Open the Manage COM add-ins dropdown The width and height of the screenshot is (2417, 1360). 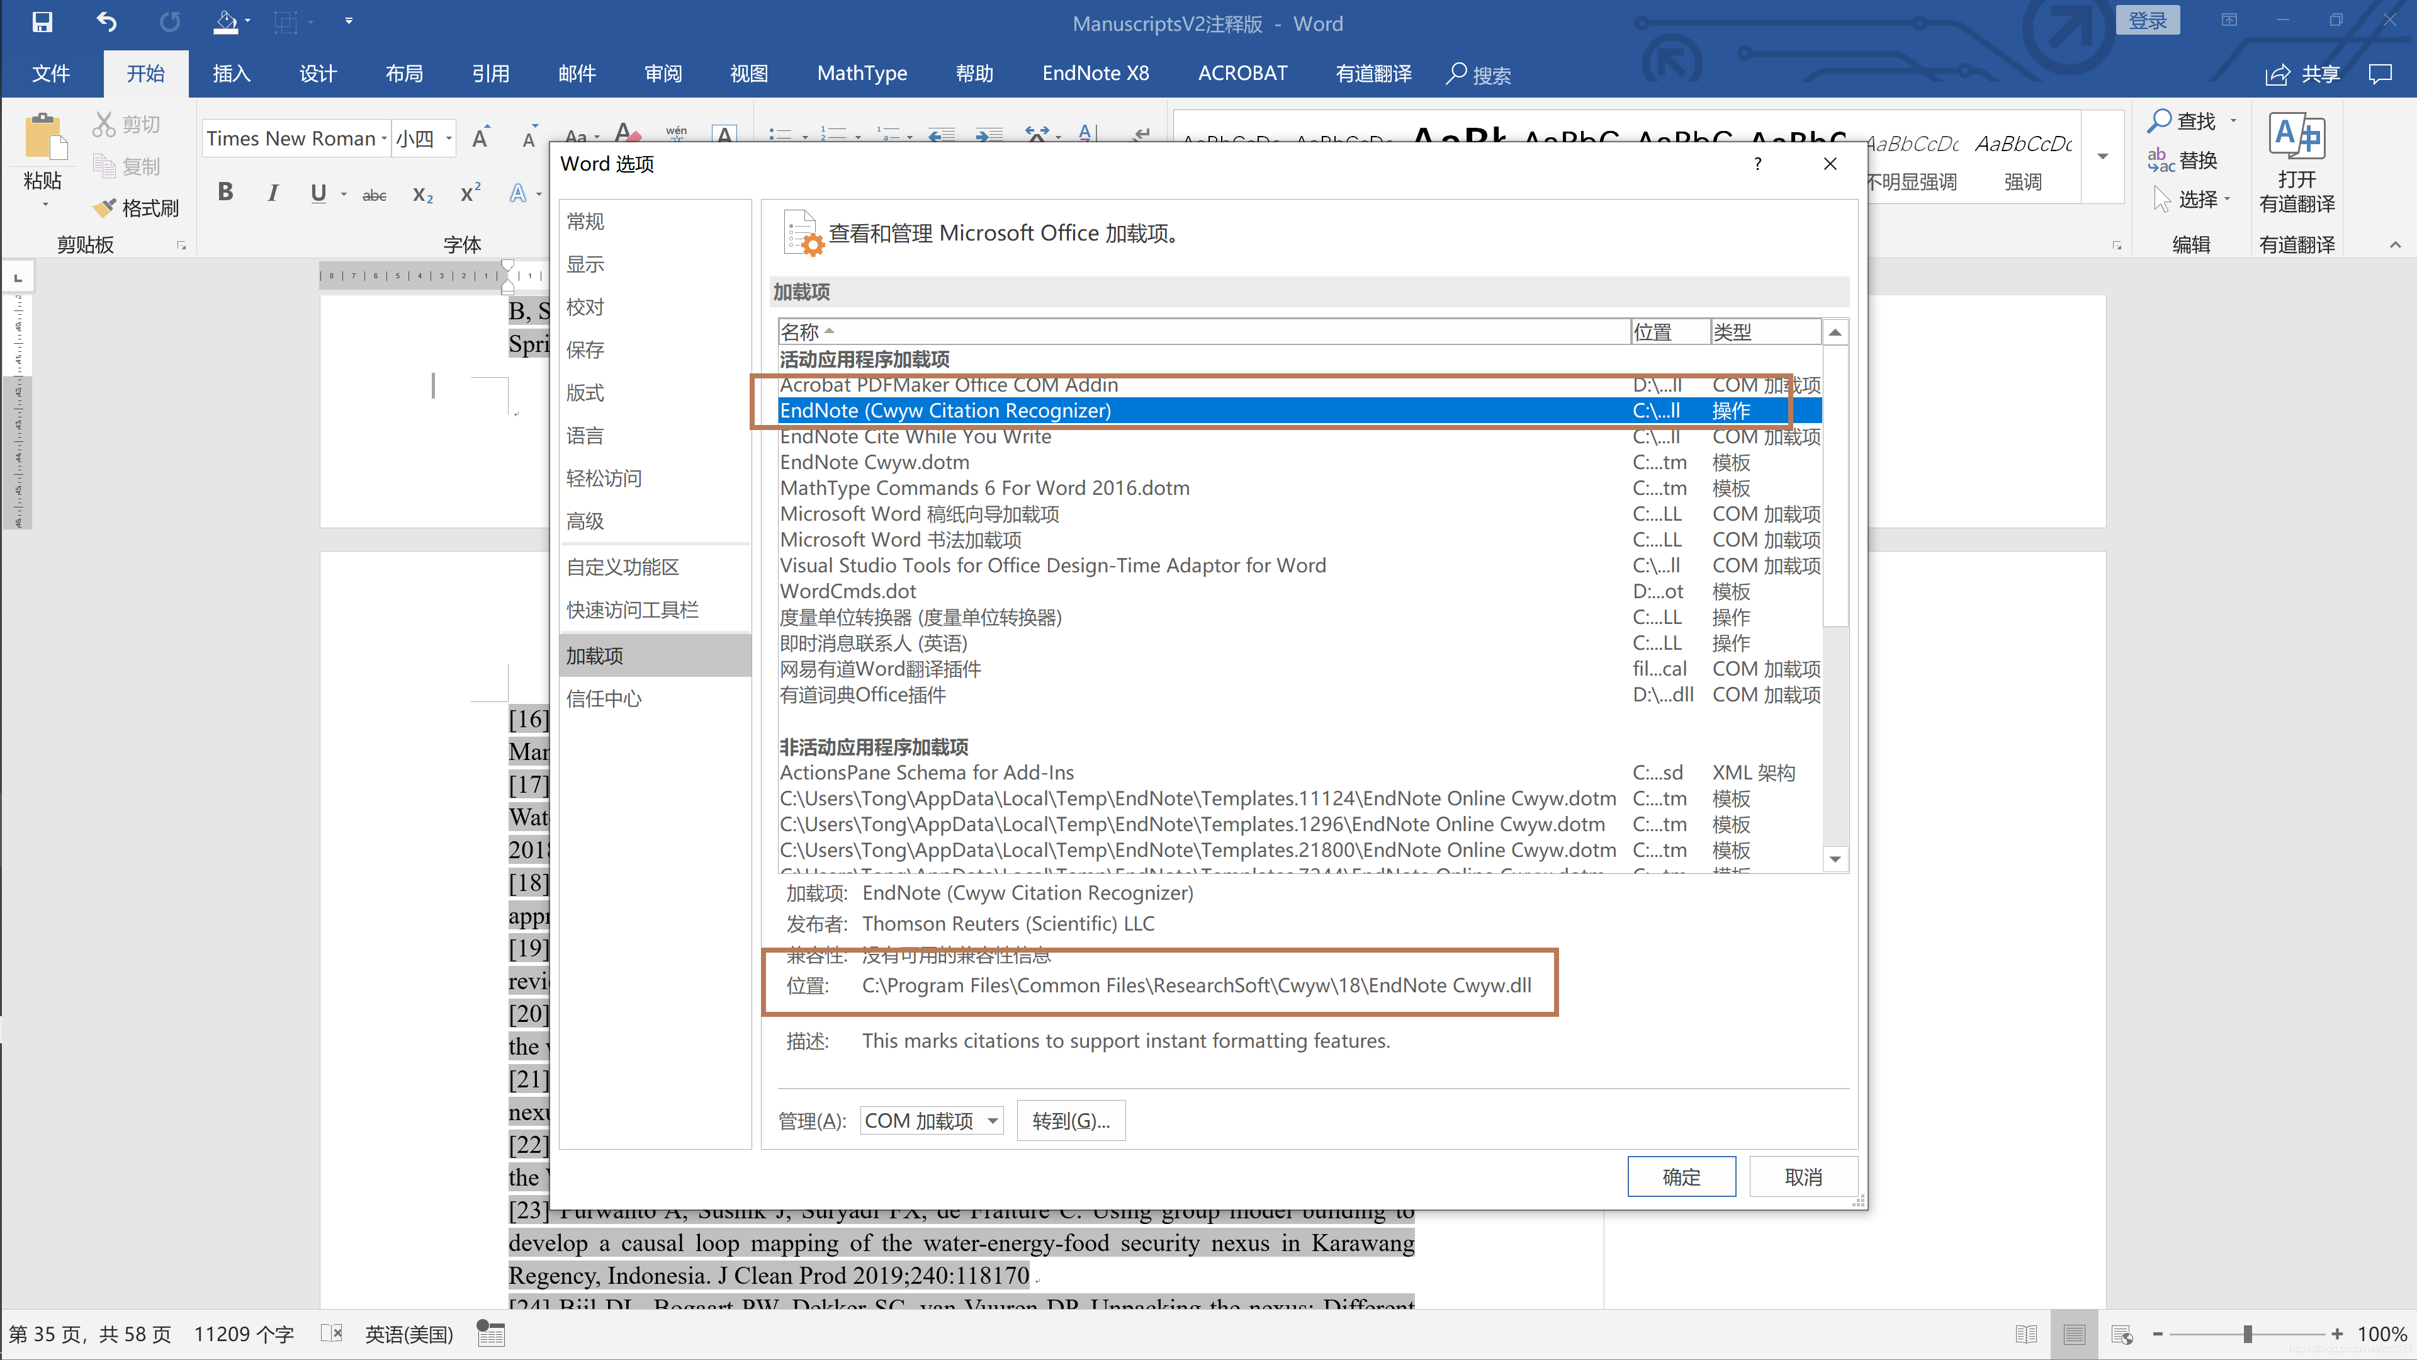[x=992, y=1121]
